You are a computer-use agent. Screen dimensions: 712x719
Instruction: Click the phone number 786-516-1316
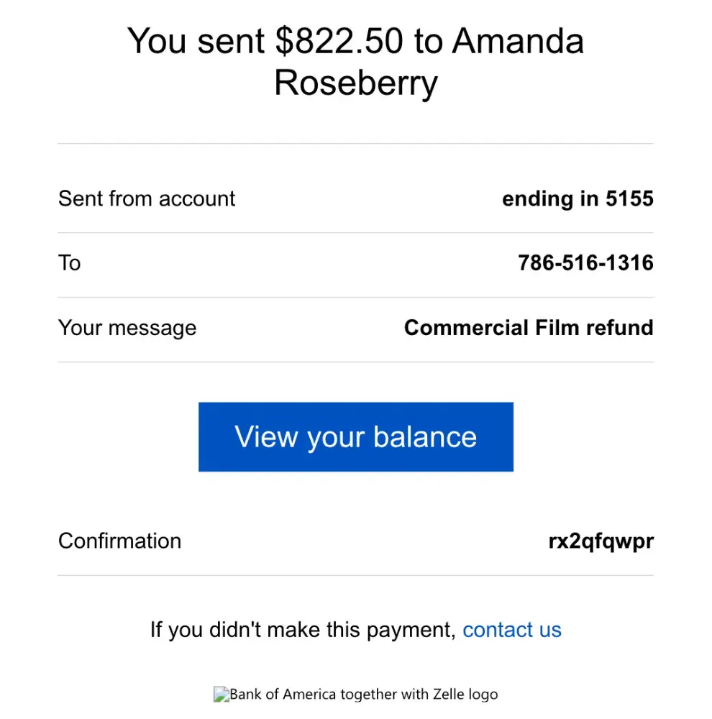pos(585,263)
